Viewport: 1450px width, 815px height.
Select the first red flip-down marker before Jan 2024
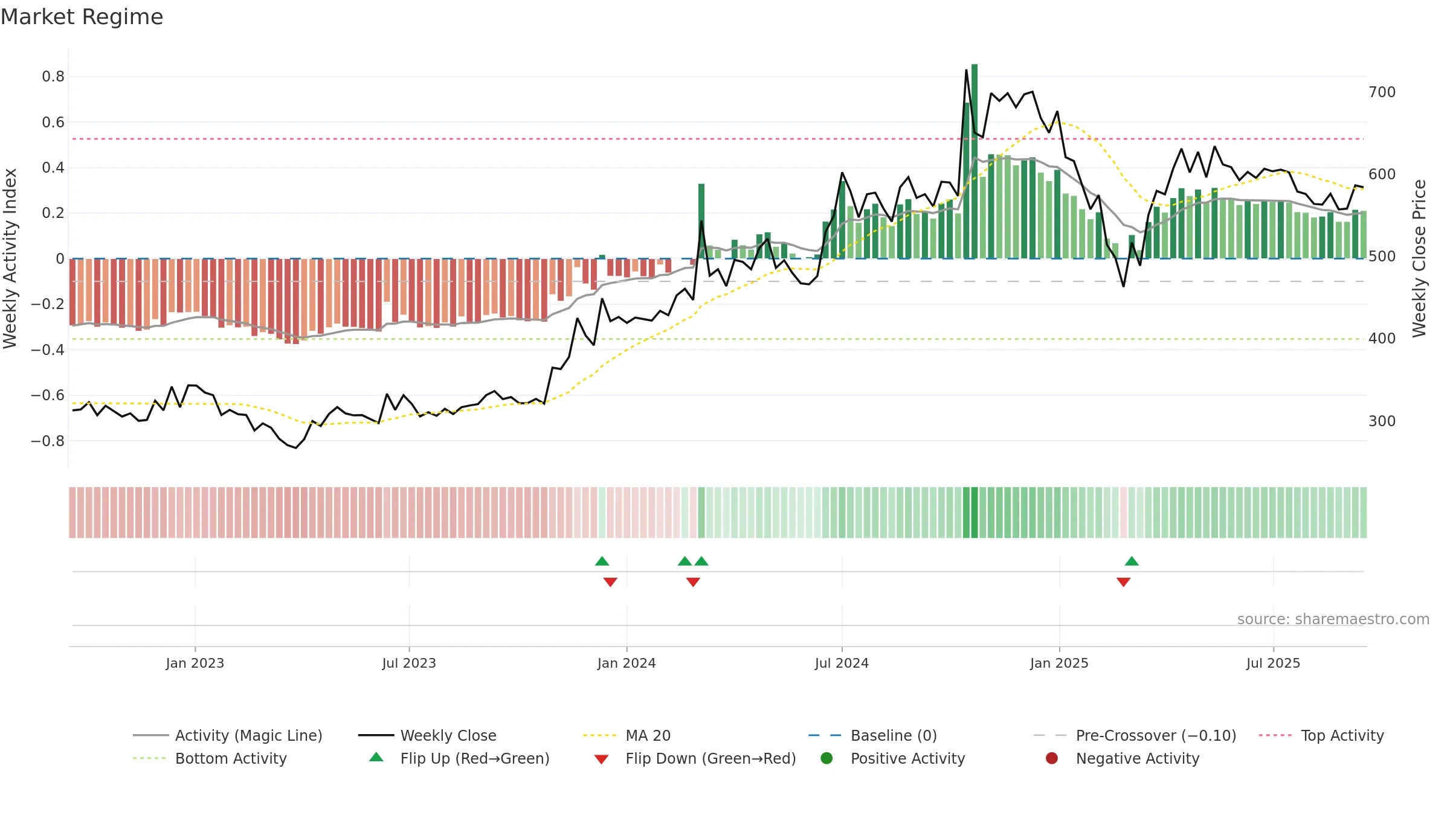click(x=610, y=582)
